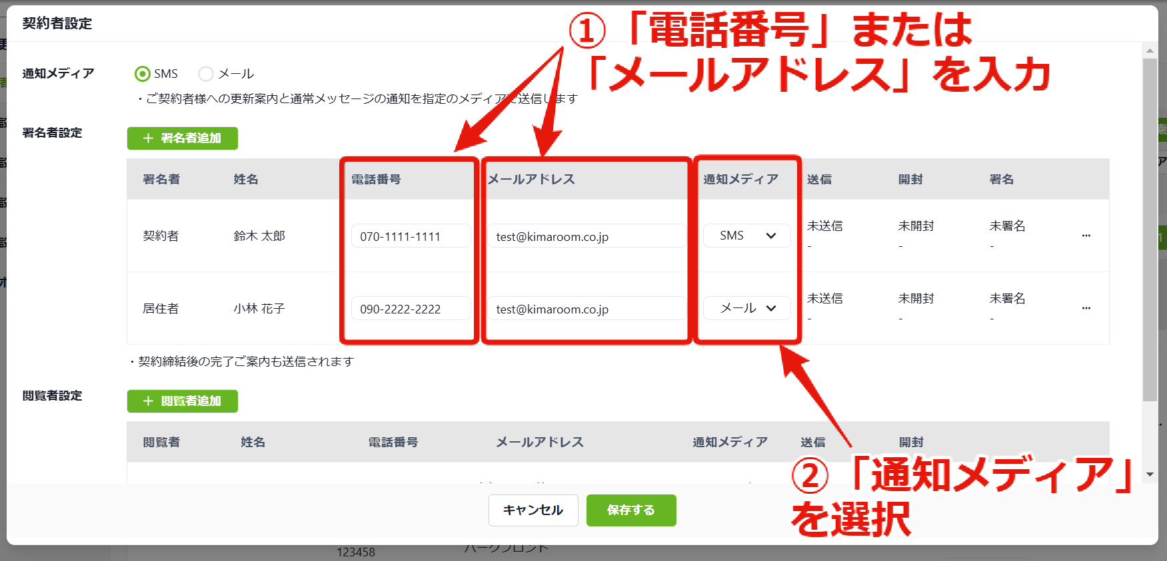
Task: Click the 閲覧者追加 button
Action: 183,401
